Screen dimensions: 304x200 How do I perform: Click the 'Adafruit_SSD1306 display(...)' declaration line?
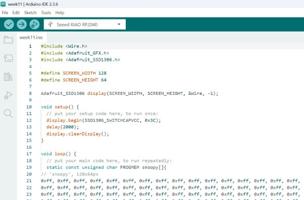[129, 93]
